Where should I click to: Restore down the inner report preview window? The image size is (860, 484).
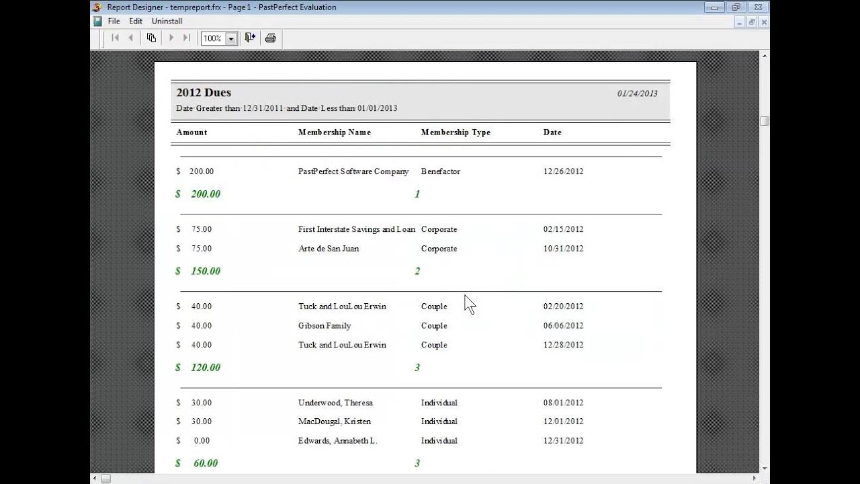(x=752, y=22)
